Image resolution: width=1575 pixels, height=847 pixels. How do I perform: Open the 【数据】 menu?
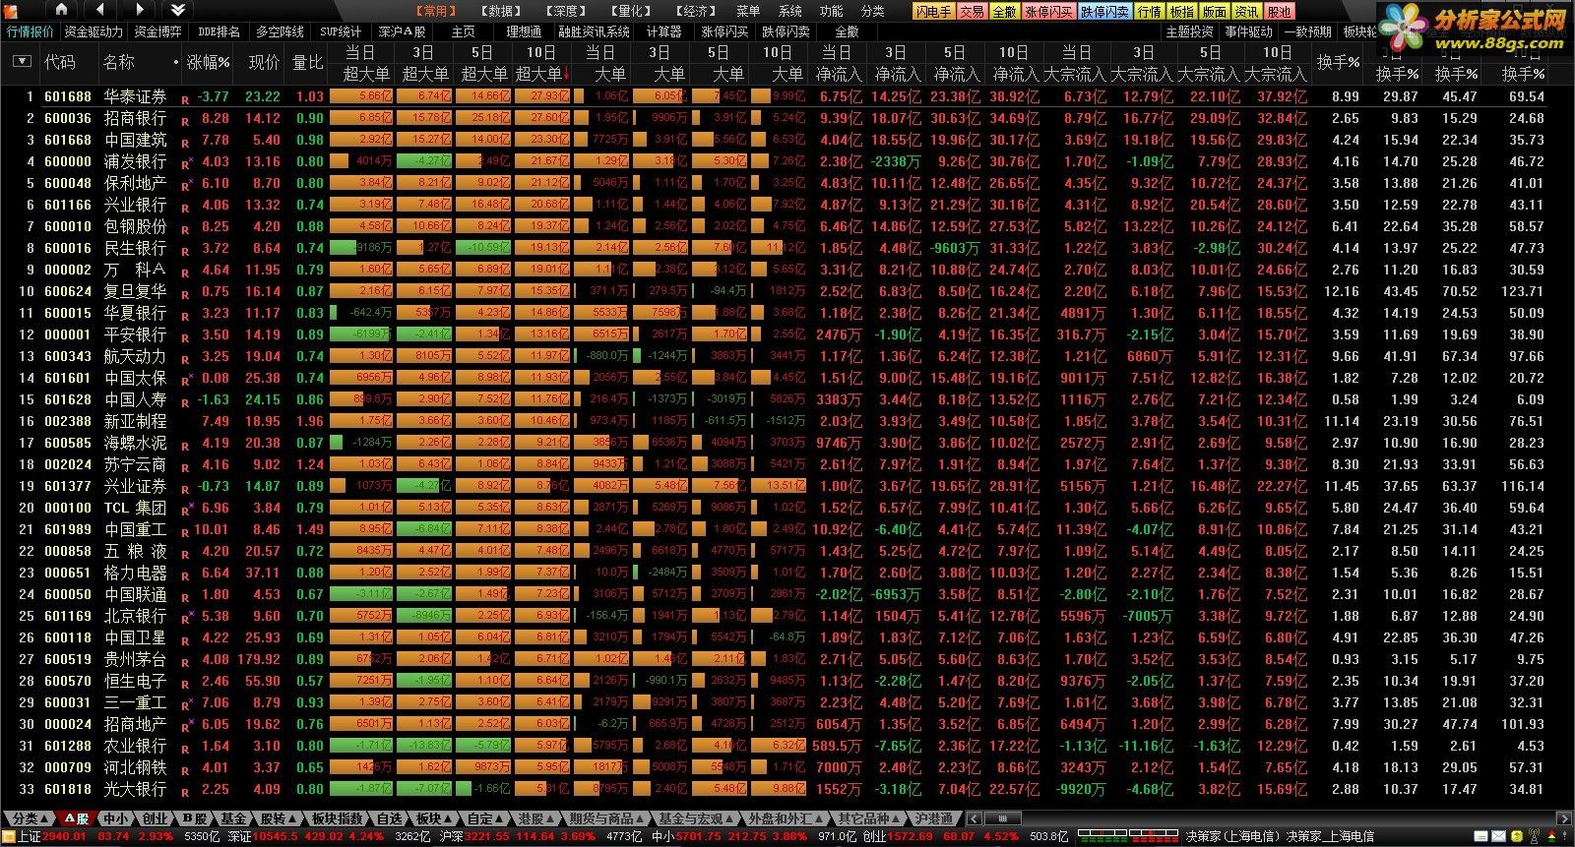pyautogui.click(x=501, y=11)
